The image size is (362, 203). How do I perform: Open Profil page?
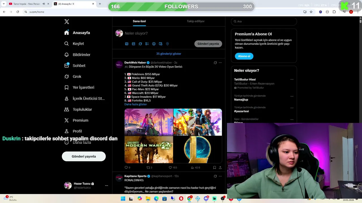(73, 131)
